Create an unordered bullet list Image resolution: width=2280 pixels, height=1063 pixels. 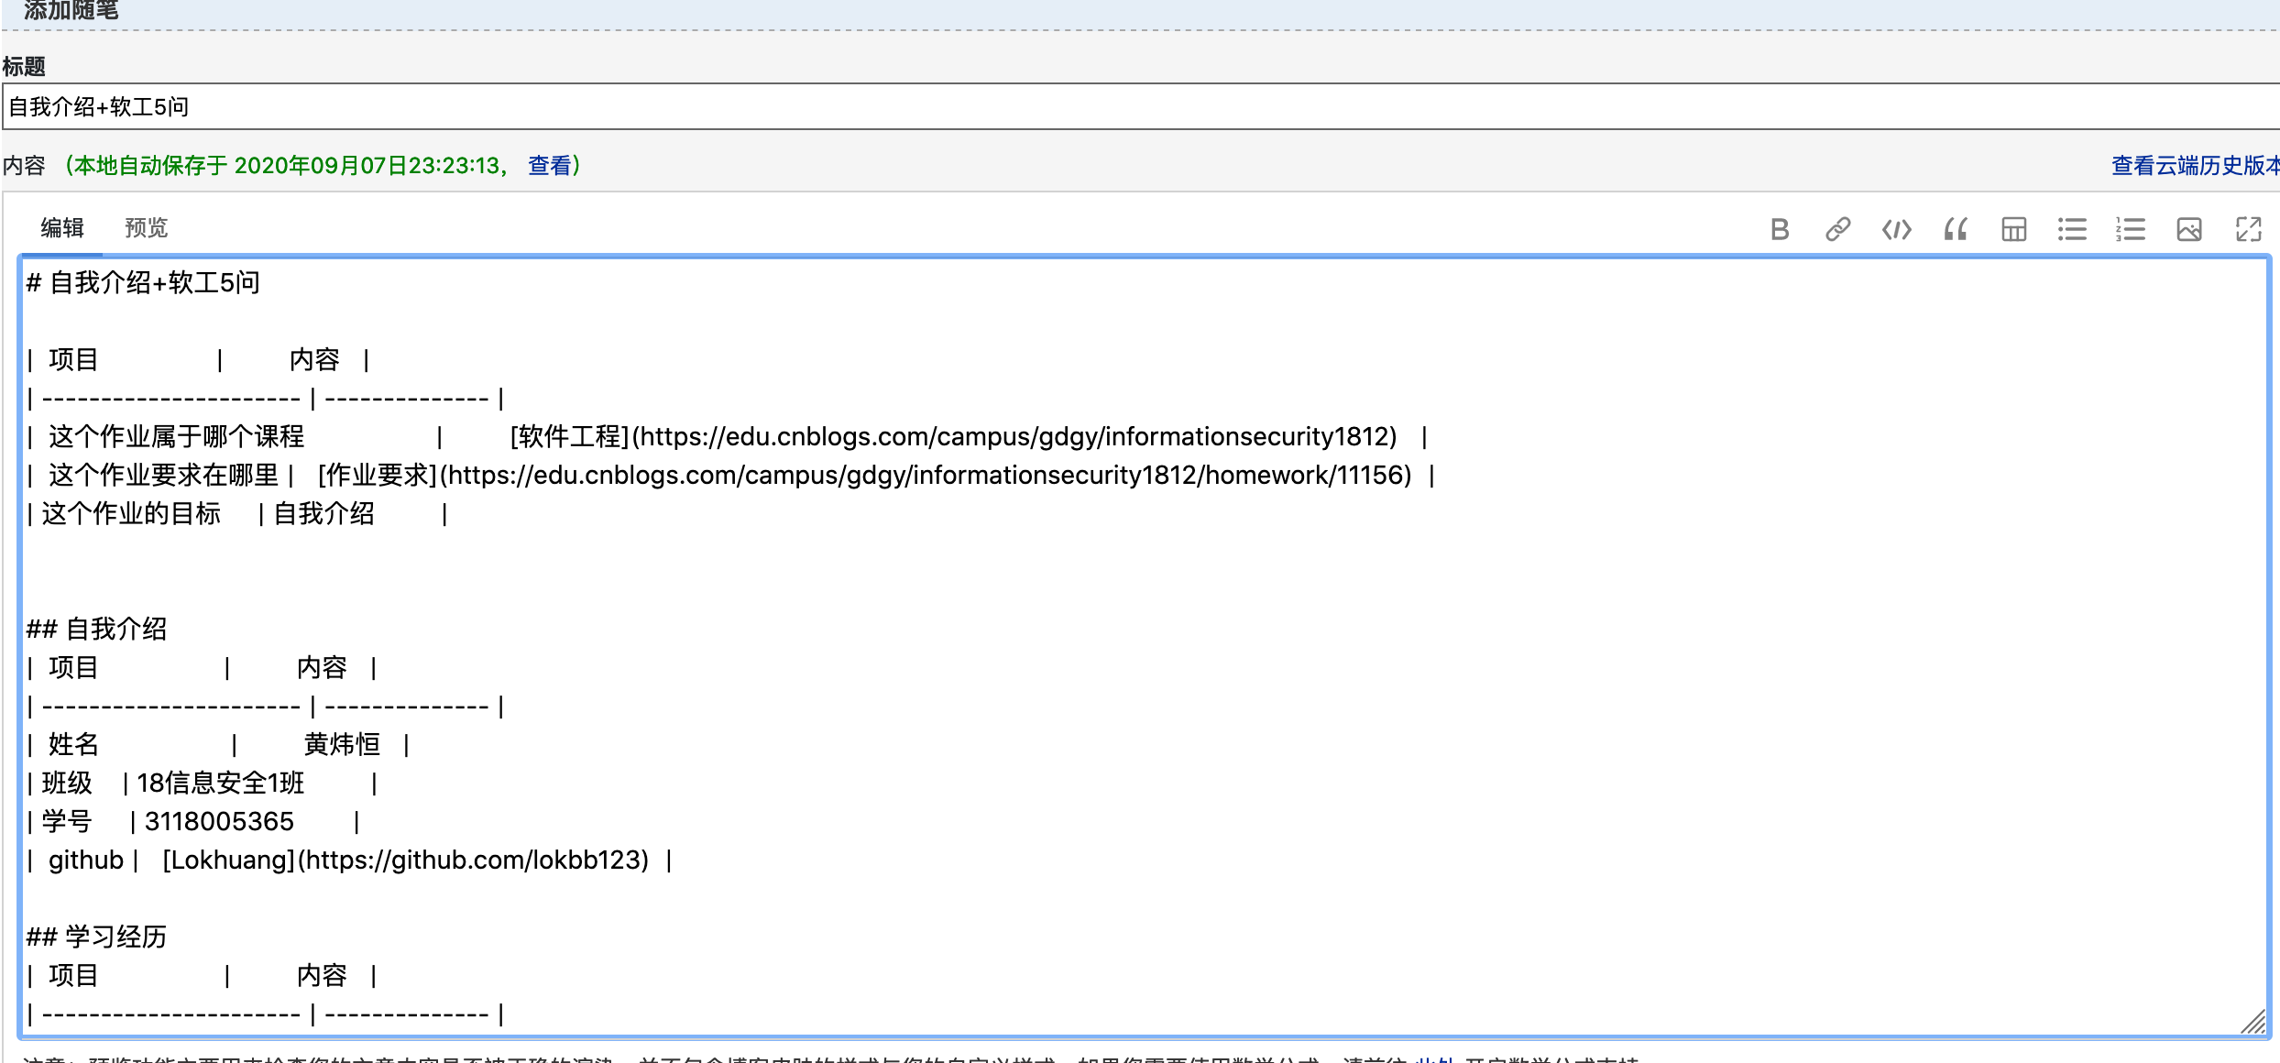(2071, 229)
